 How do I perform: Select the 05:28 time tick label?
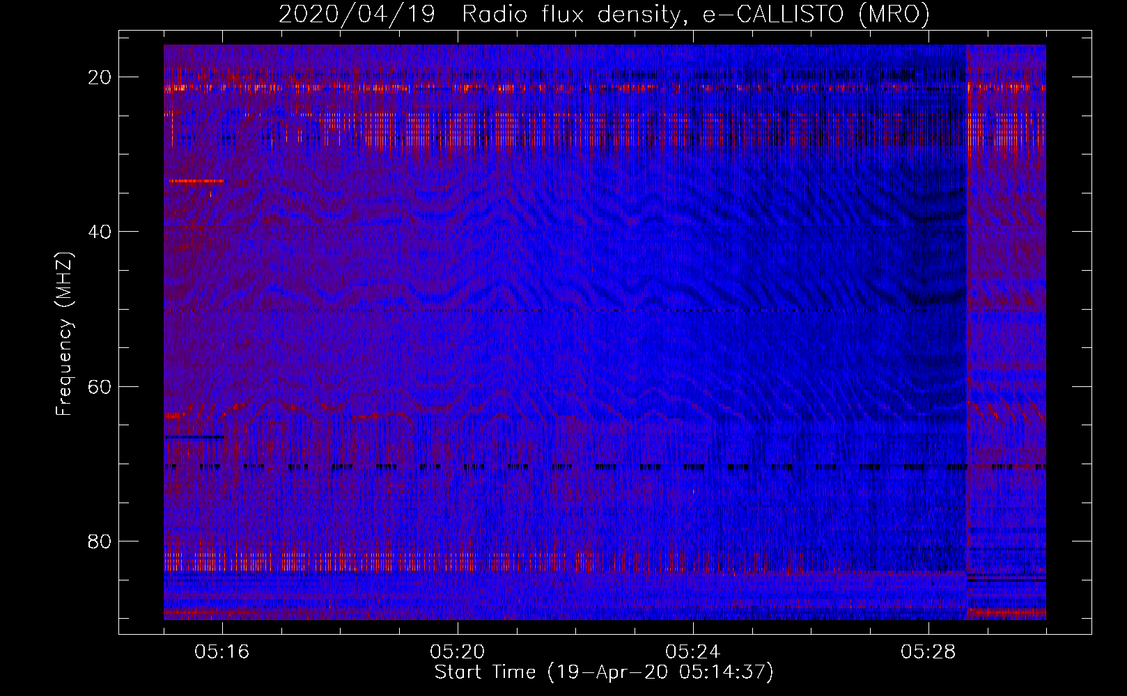(928, 652)
